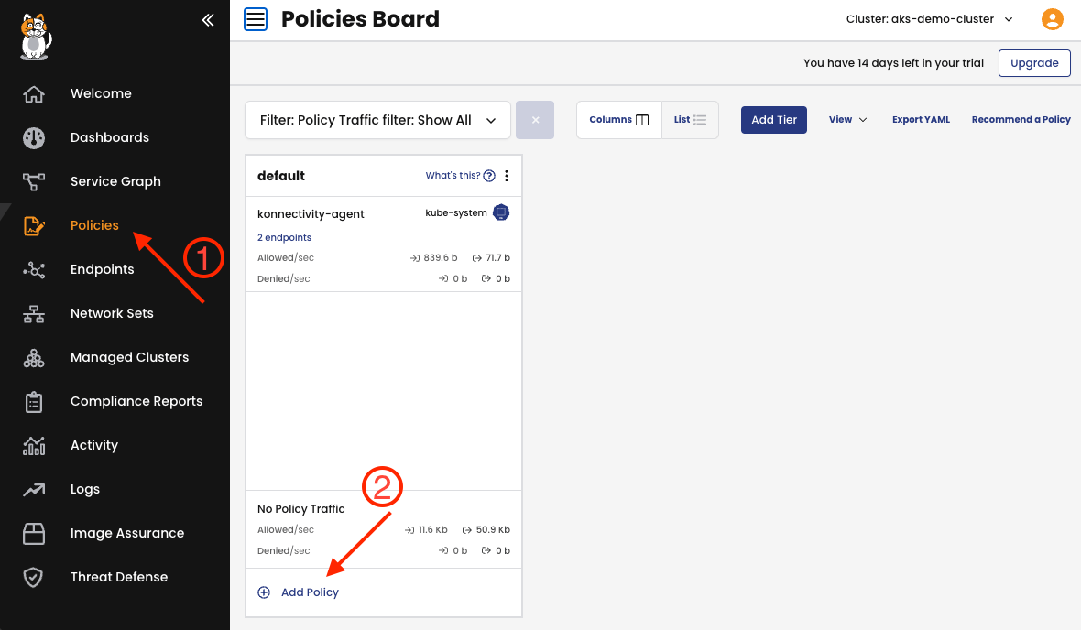Click the Policies sidebar icon
Viewport: 1081px width, 630px height.
(34, 225)
